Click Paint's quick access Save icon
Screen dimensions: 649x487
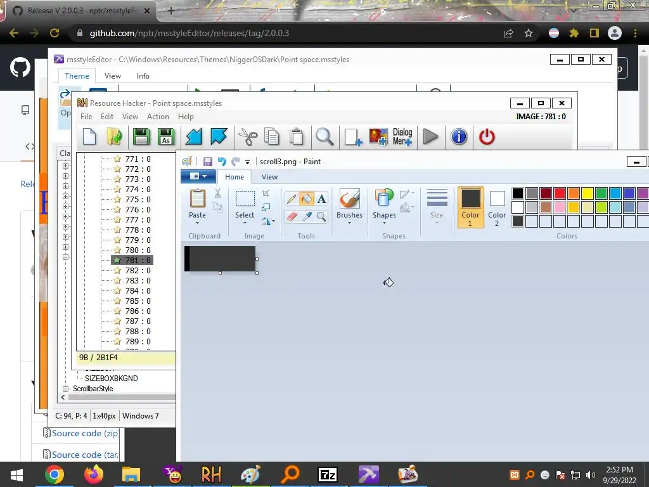coord(207,162)
